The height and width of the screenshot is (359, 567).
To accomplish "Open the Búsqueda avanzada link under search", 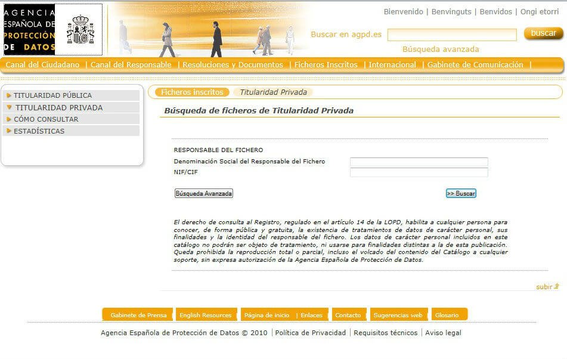I will 441,49.
